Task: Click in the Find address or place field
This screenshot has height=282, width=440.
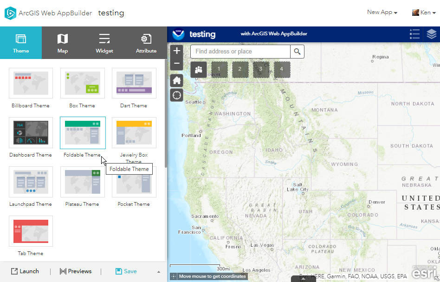Action: coord(240,52)
